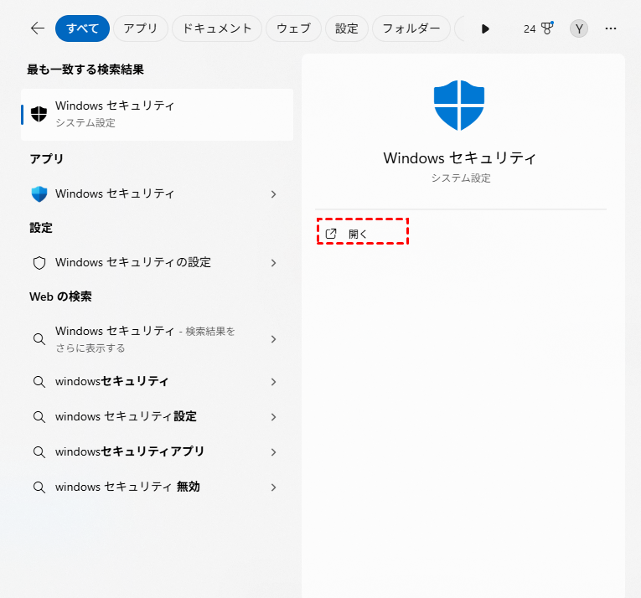Expand the Windows セキュリティの設定 chevron

(x=273, y=263)
